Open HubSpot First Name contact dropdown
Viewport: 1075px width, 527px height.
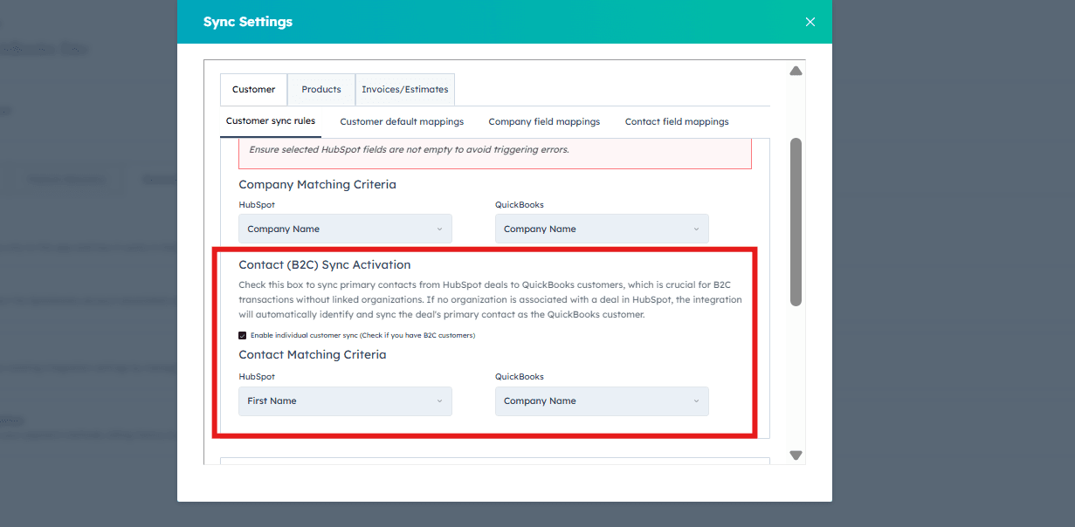(345, 400)
